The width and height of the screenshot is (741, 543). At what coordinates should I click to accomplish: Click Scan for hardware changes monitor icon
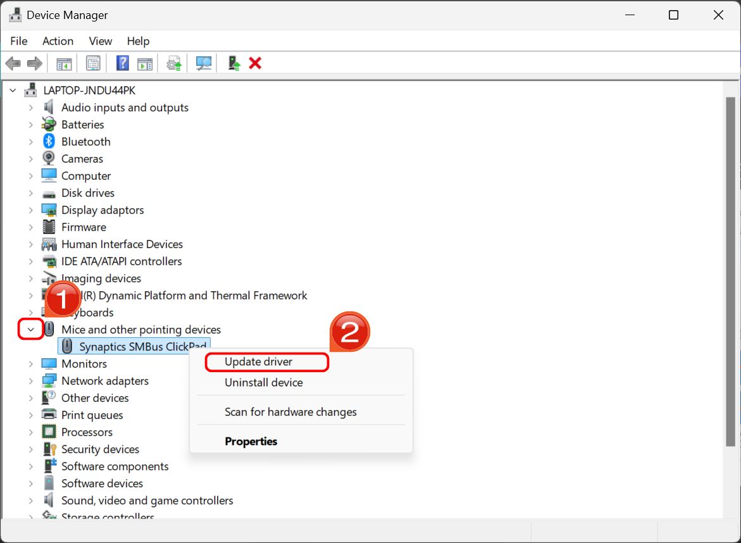click(204, 63)
